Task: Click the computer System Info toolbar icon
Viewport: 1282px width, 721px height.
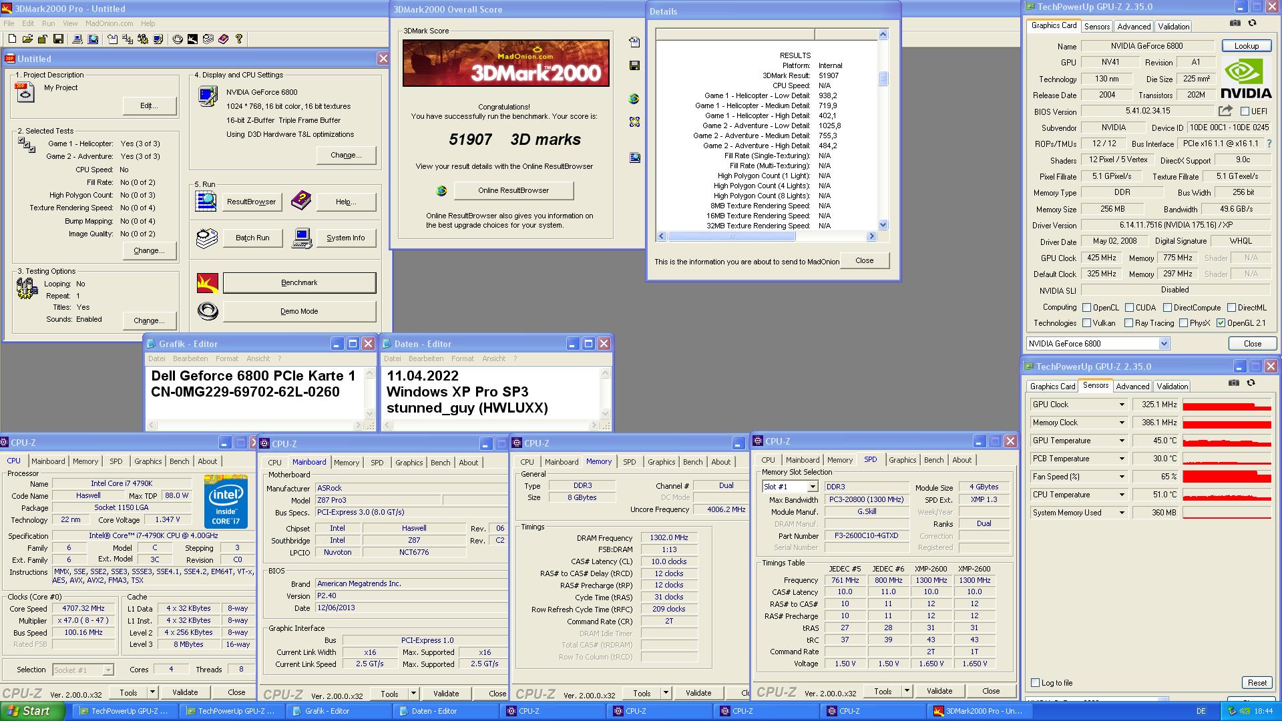Action: pyautogui.click(x=77, y=39)
